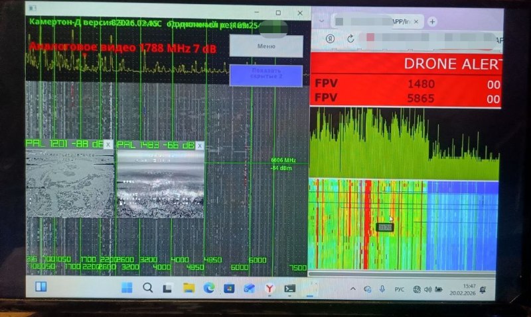Click the Меню button
This screenshot has height=317, width=531.
pos(266,46)
